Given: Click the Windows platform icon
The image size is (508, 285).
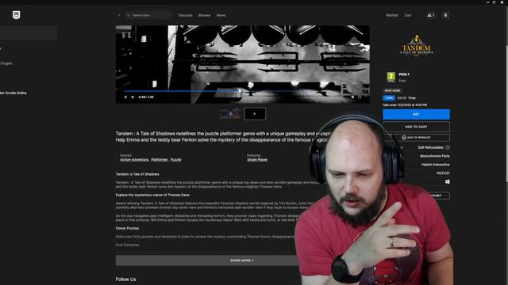Looking at the screenshot, I should (448, 182).
